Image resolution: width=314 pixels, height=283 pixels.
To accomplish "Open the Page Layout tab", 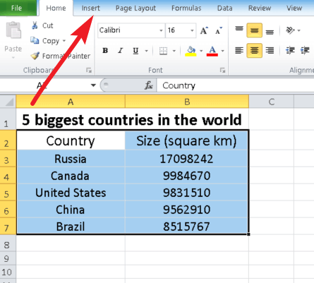I will 135,8.
